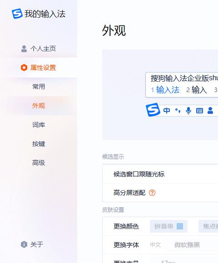
Task: Click the 关于 info icon
Action: click(24, 244)
